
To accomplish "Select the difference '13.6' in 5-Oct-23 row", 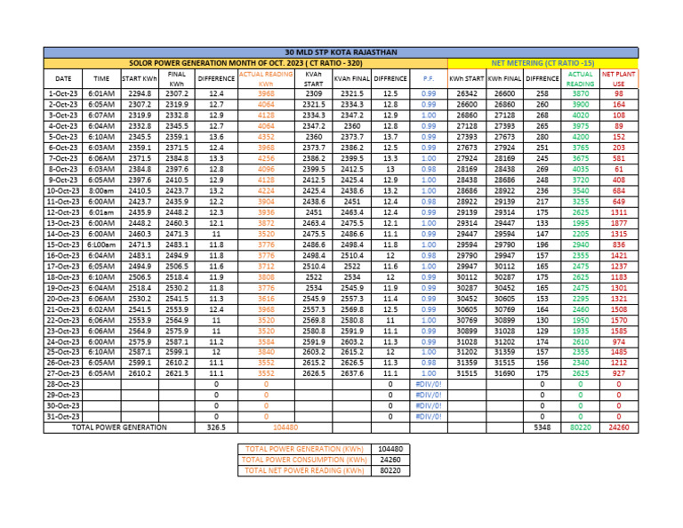I will [x=216, y=137].
